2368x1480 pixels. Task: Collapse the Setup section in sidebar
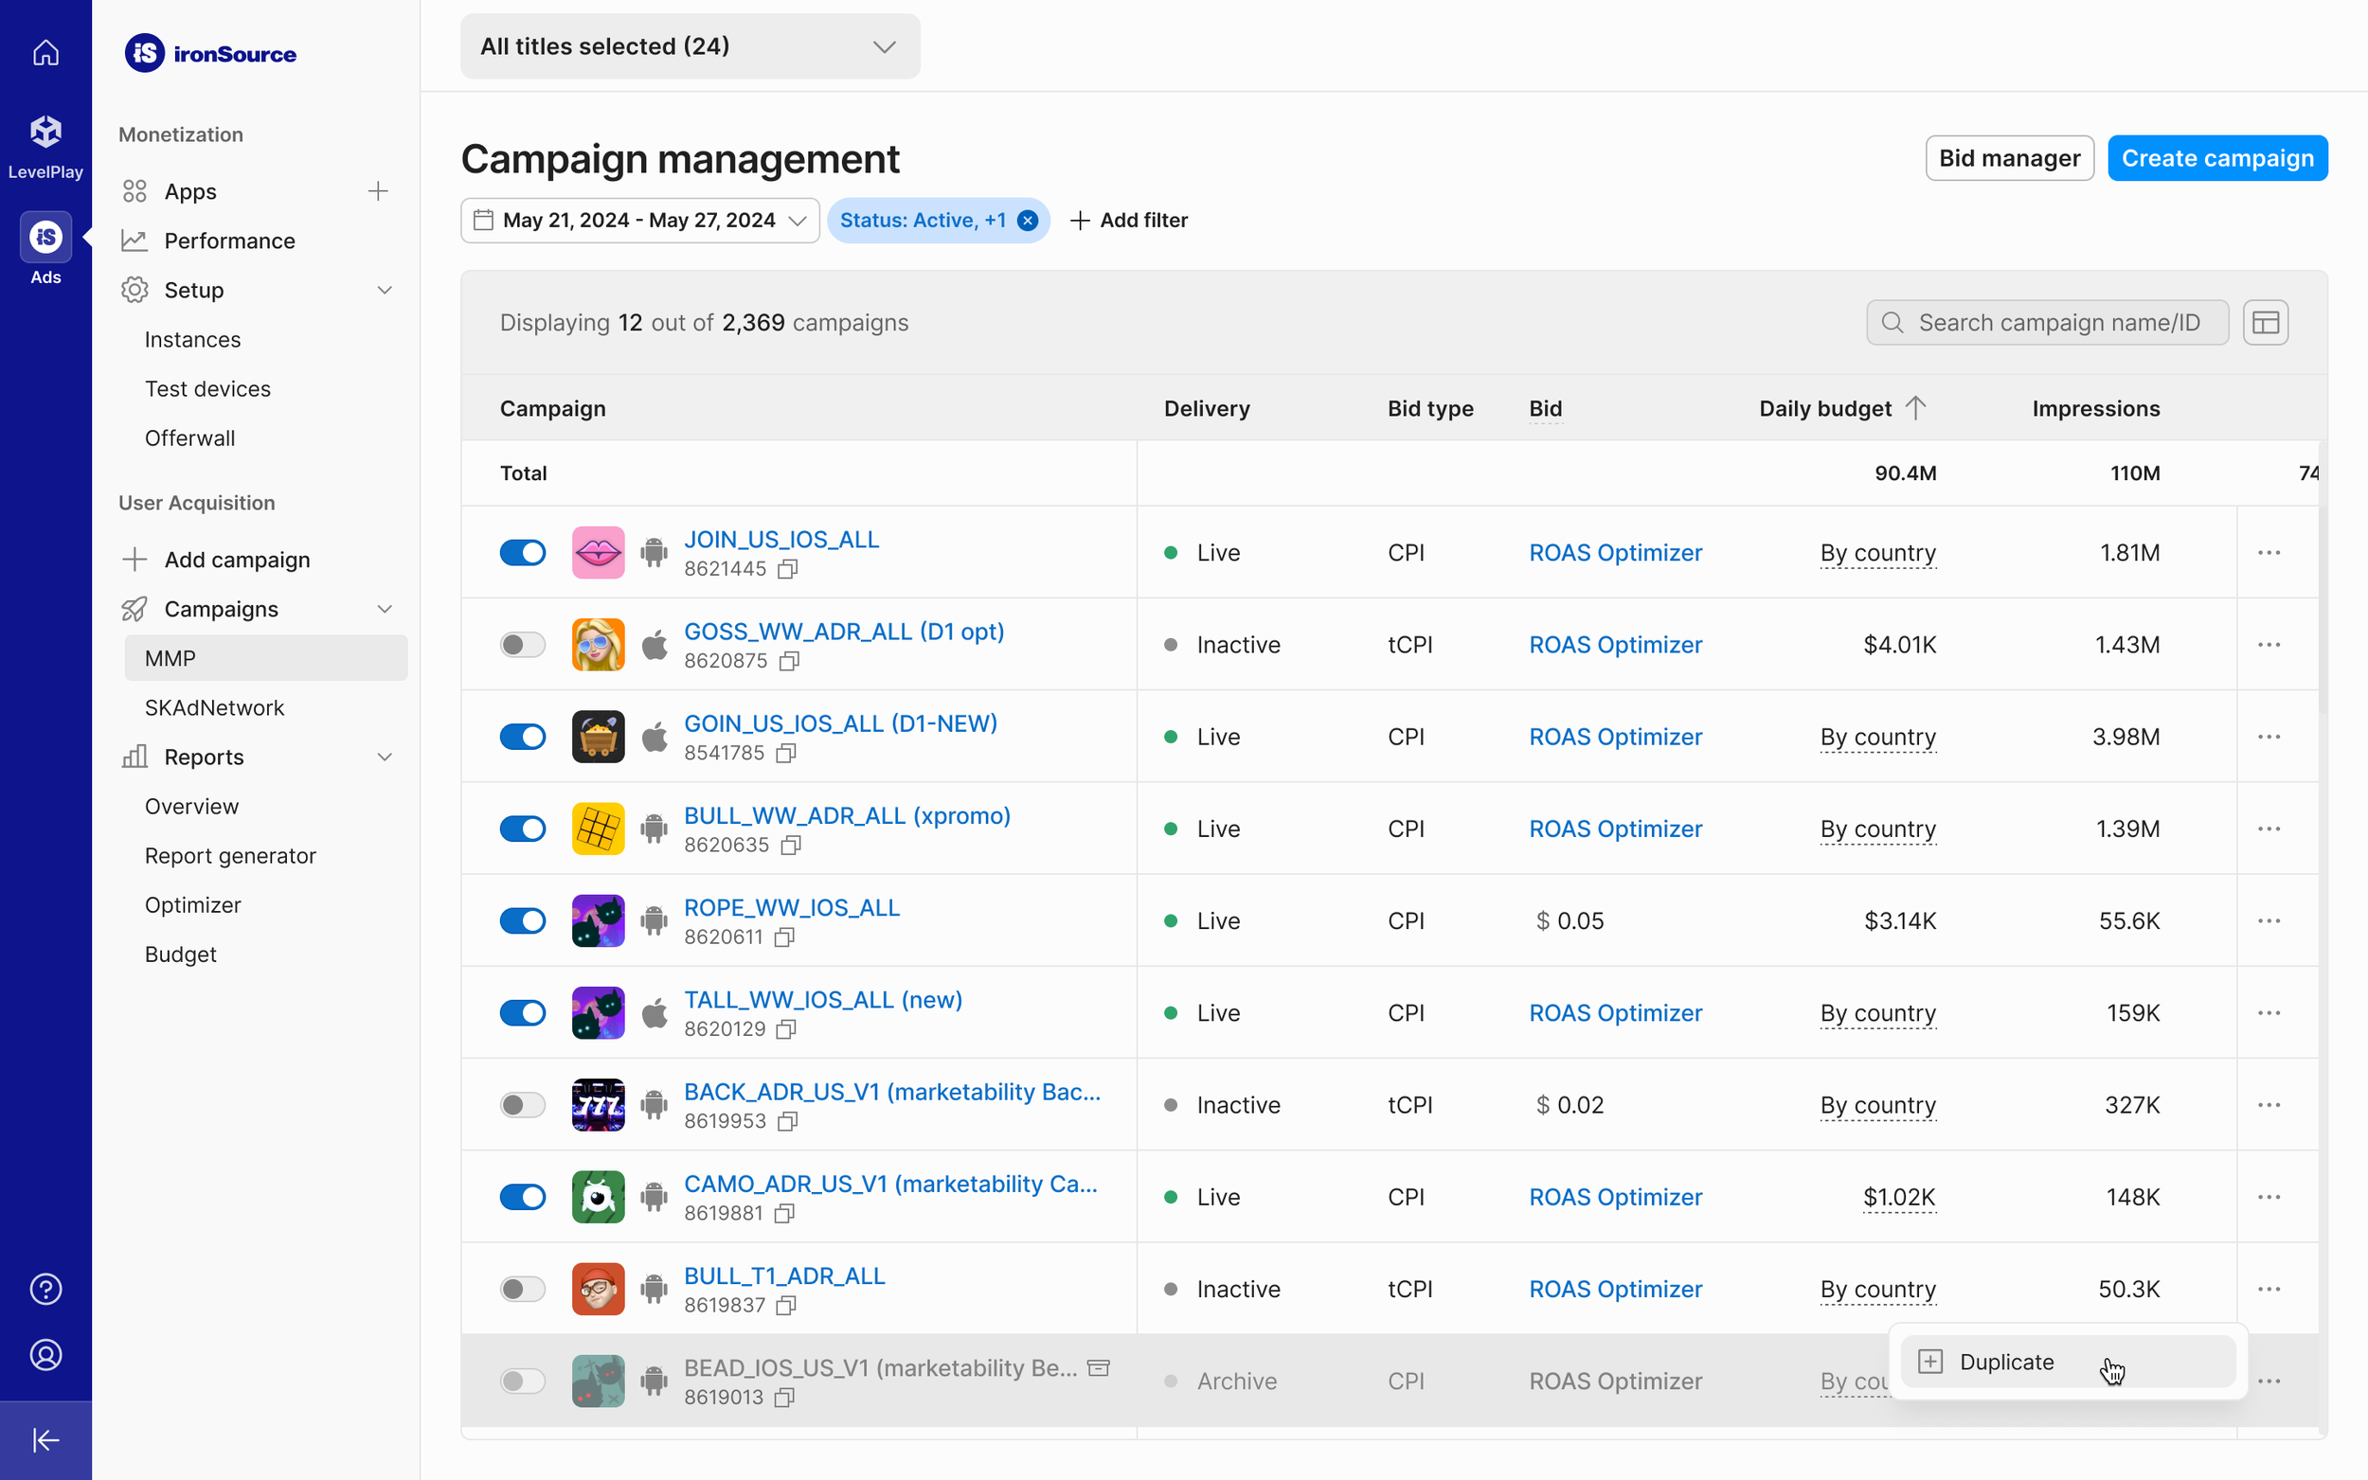tap(385, 290)
